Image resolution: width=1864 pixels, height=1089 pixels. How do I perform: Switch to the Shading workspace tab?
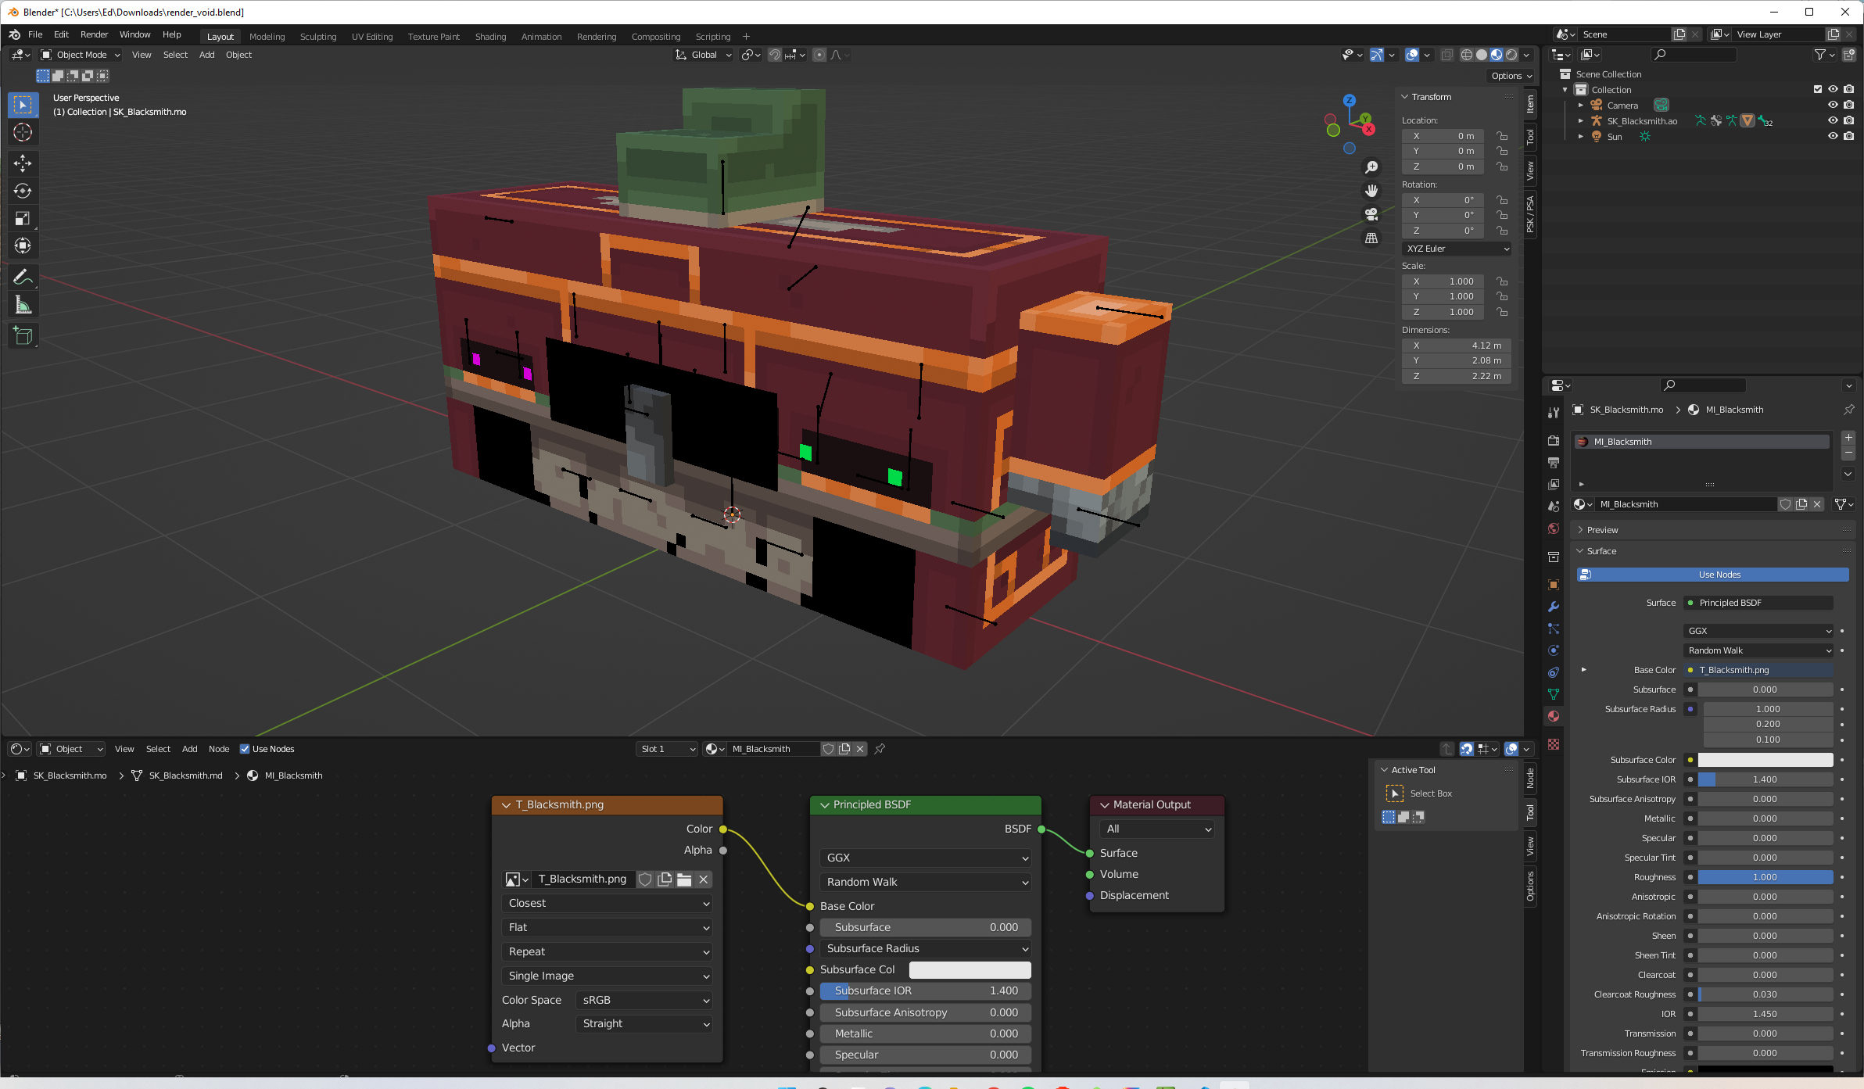[490, 37]
